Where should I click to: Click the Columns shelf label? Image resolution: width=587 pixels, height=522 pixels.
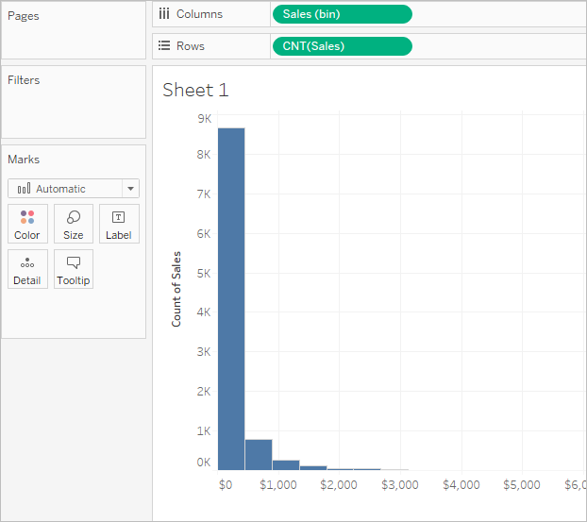click(199, 14)
